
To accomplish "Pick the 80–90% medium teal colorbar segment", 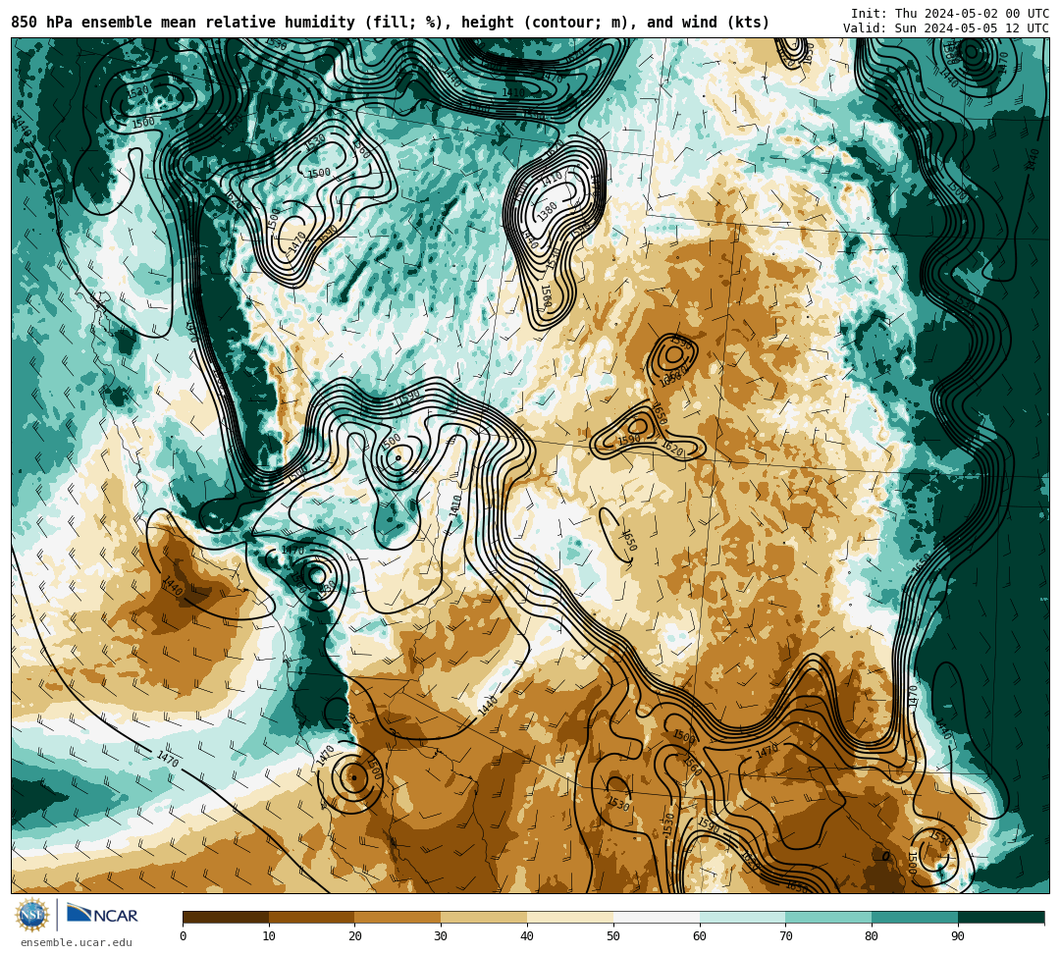I will (x=915, y=917).
